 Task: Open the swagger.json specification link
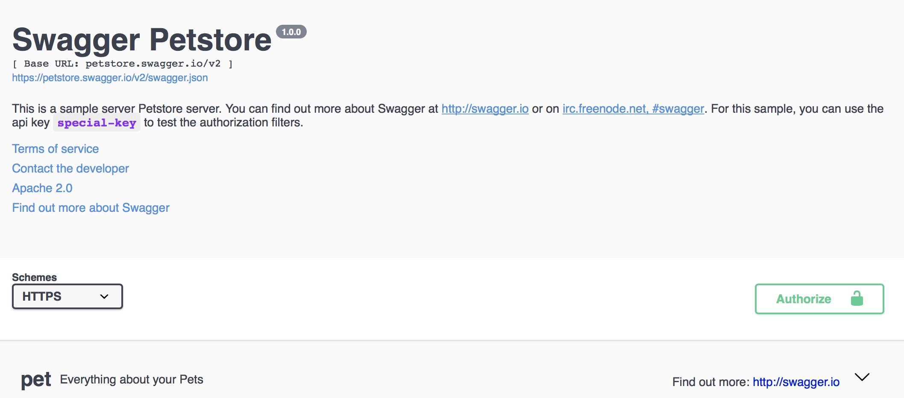pos(110,78)
